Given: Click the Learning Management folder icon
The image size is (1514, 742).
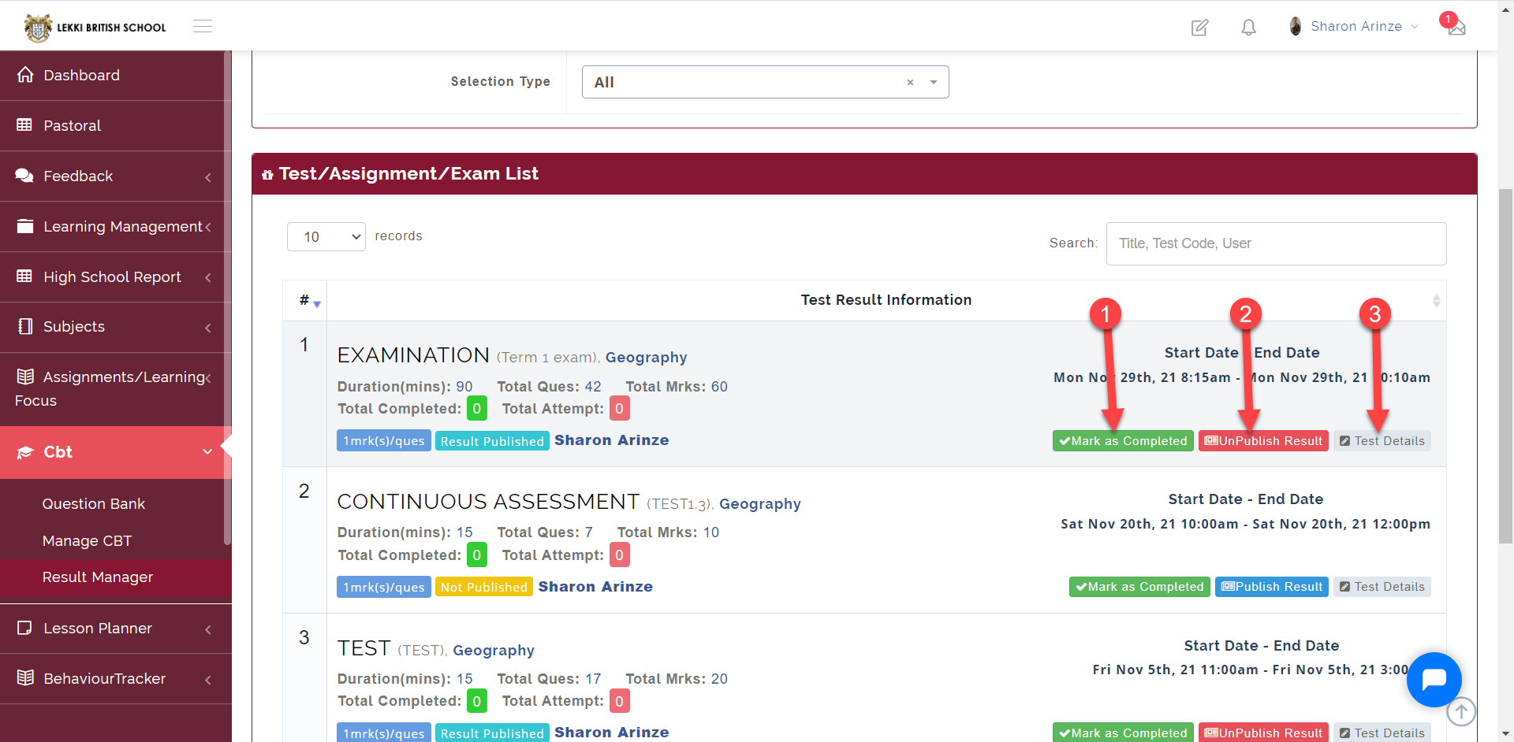Looking at the screenshot, I should pos(25,226).
